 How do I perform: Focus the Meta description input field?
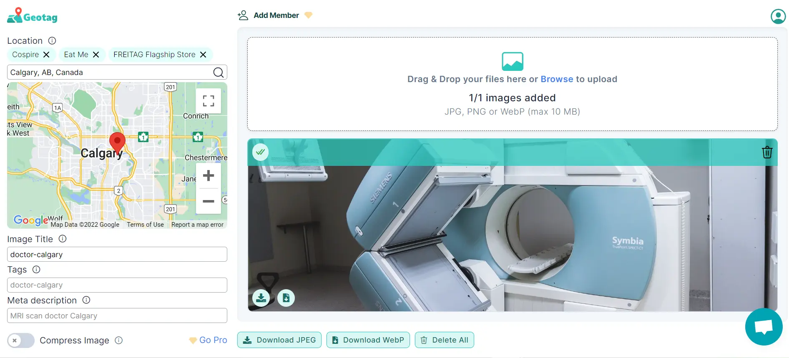(x=117, y=316)
